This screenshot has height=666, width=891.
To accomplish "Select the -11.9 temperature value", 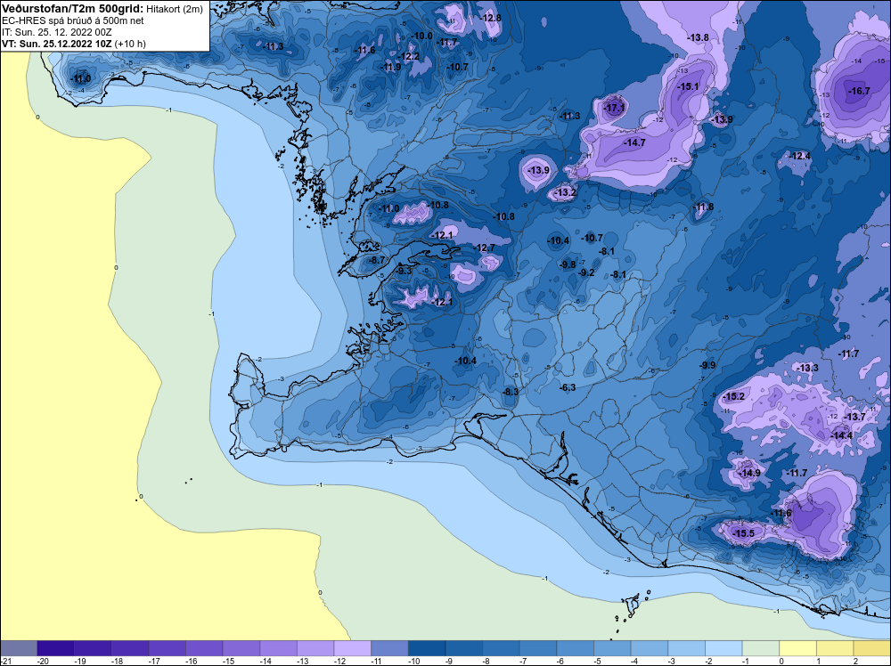I will coord(390,67).
